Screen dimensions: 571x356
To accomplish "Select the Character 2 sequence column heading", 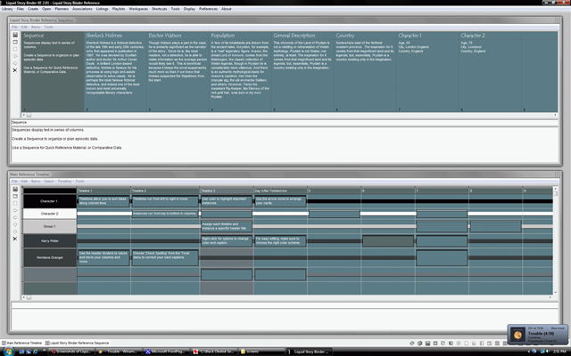I will click(473, 36).
